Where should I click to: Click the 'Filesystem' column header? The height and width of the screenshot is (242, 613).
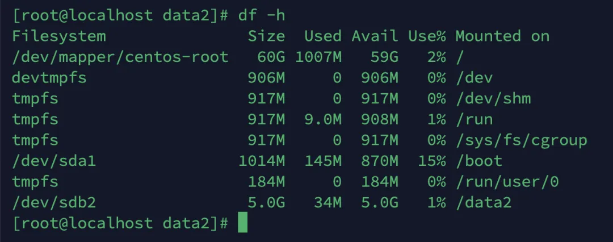point(59,36)
